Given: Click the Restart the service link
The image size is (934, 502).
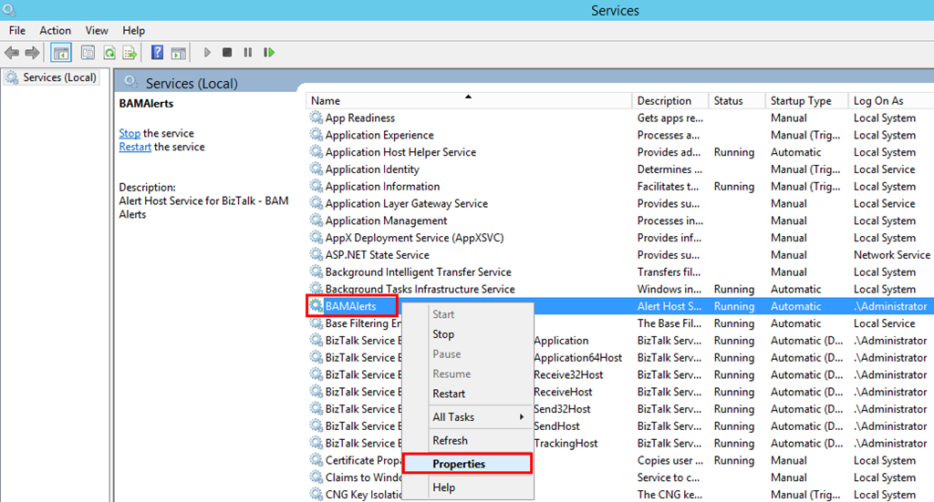Looking at the screenshot, I should pyautogui.click(x=134, y=147).
